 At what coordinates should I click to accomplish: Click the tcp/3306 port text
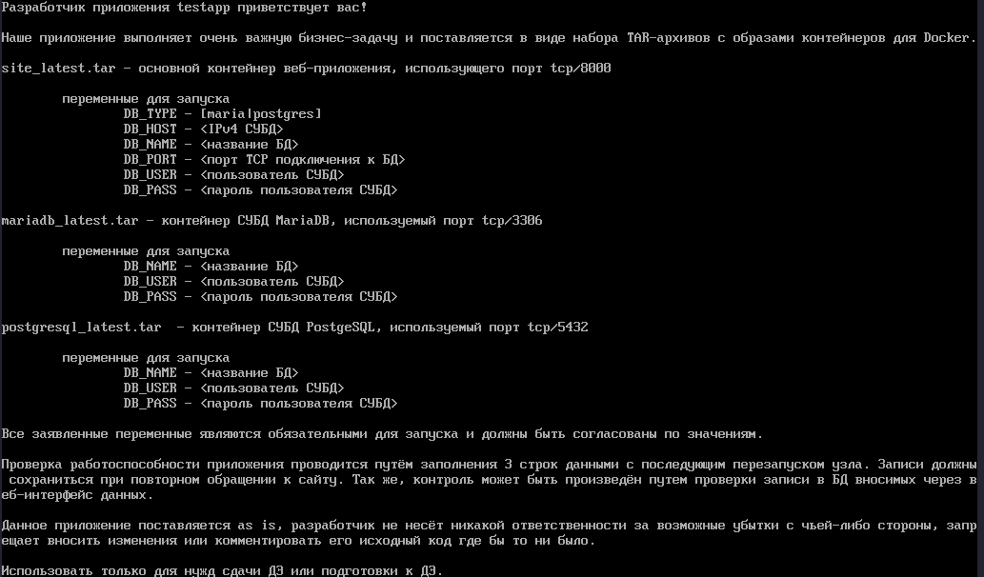(x=512, y=221)
